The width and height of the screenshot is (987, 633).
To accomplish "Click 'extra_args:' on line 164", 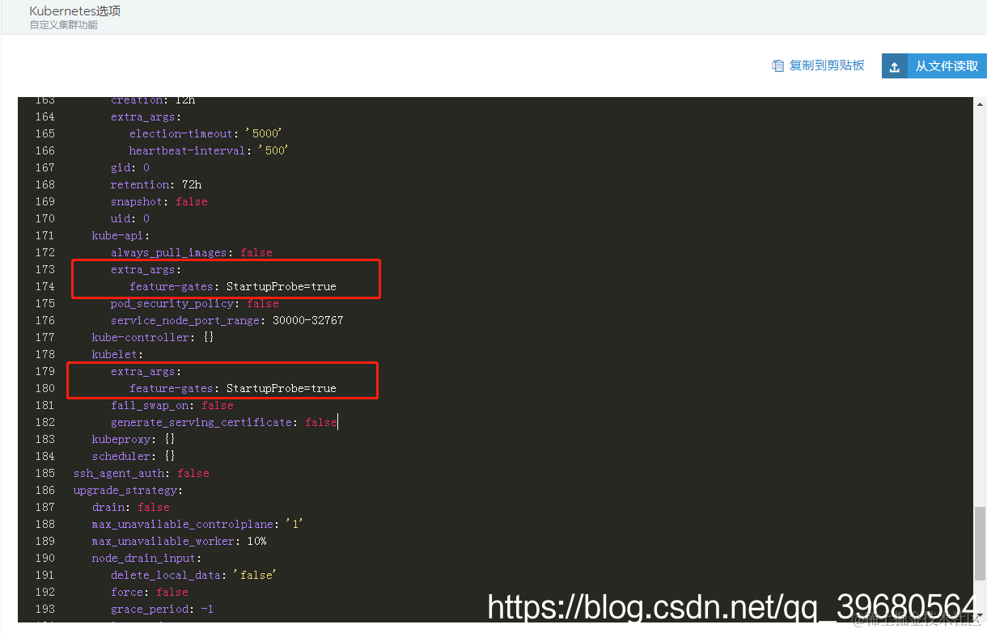I will tap(146, 116).
